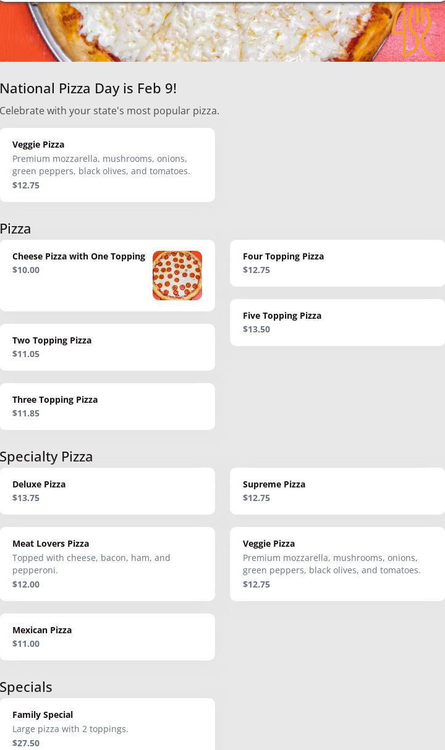Click the Pizza category heading
This screenshot has height=750, width=445.
point(15,229)
